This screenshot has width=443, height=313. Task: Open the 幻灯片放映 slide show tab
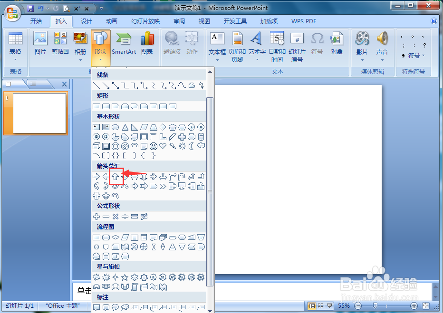(145, 21)
